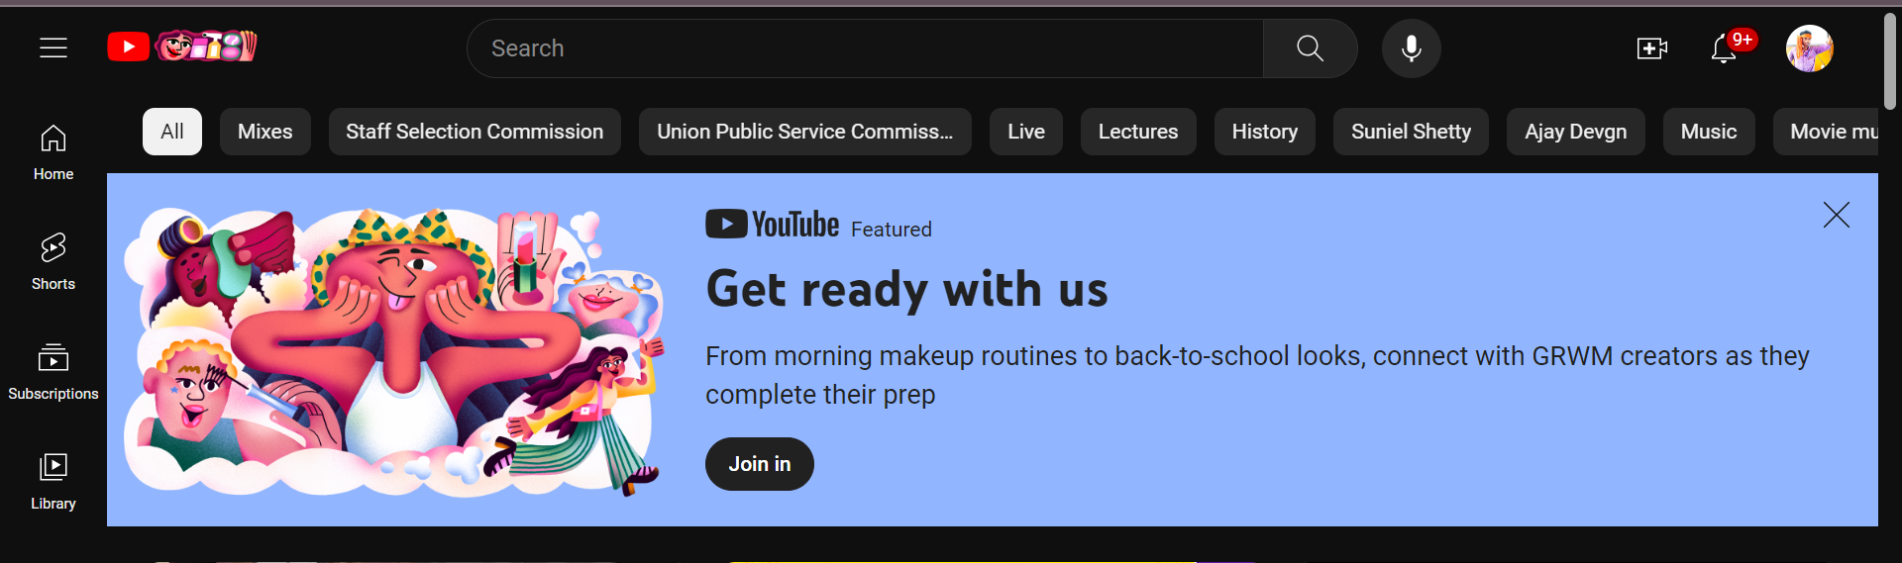Select the Lectures filter chip
1902x563 pixels.
tap(1138, 132)
